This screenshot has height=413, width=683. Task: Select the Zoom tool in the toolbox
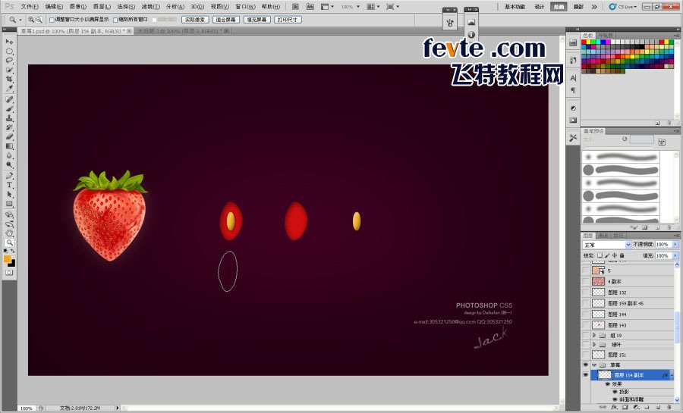pos(9,242)
